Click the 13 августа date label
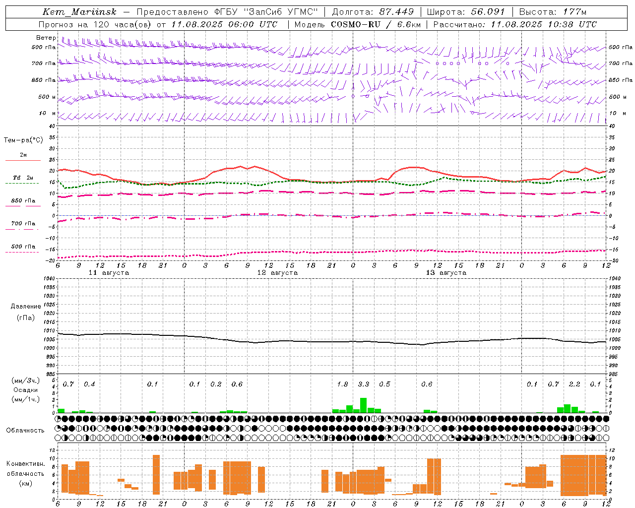Viewport: 635px width, 508px height. pos(446,273)
